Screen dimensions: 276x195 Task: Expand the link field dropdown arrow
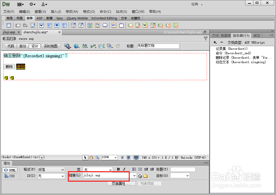(134, 176)
